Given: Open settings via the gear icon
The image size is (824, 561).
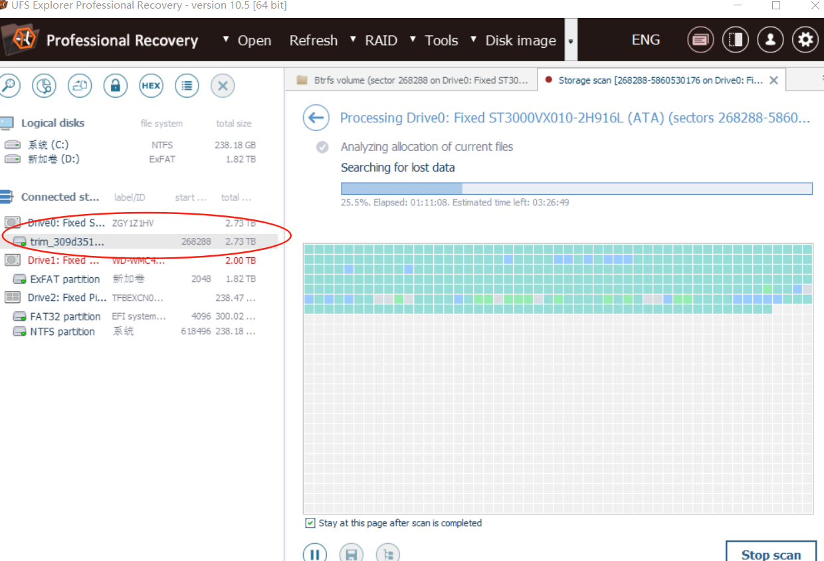Looking at the screenshot, I should point(805,40).
